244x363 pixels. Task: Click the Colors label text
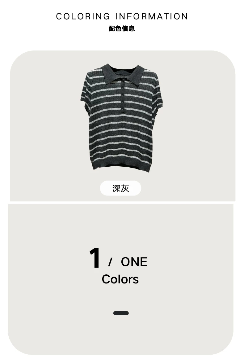pos(120,279)
